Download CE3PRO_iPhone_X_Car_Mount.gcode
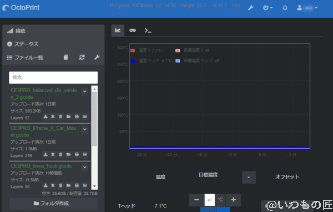333x212 pixels. 46,154
